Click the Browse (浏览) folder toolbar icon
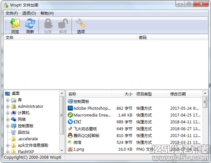This screenshot has width=211, height=163. tap(15, 23)
